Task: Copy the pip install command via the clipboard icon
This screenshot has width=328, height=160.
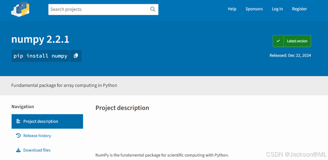Action: (x=76, y=56)
